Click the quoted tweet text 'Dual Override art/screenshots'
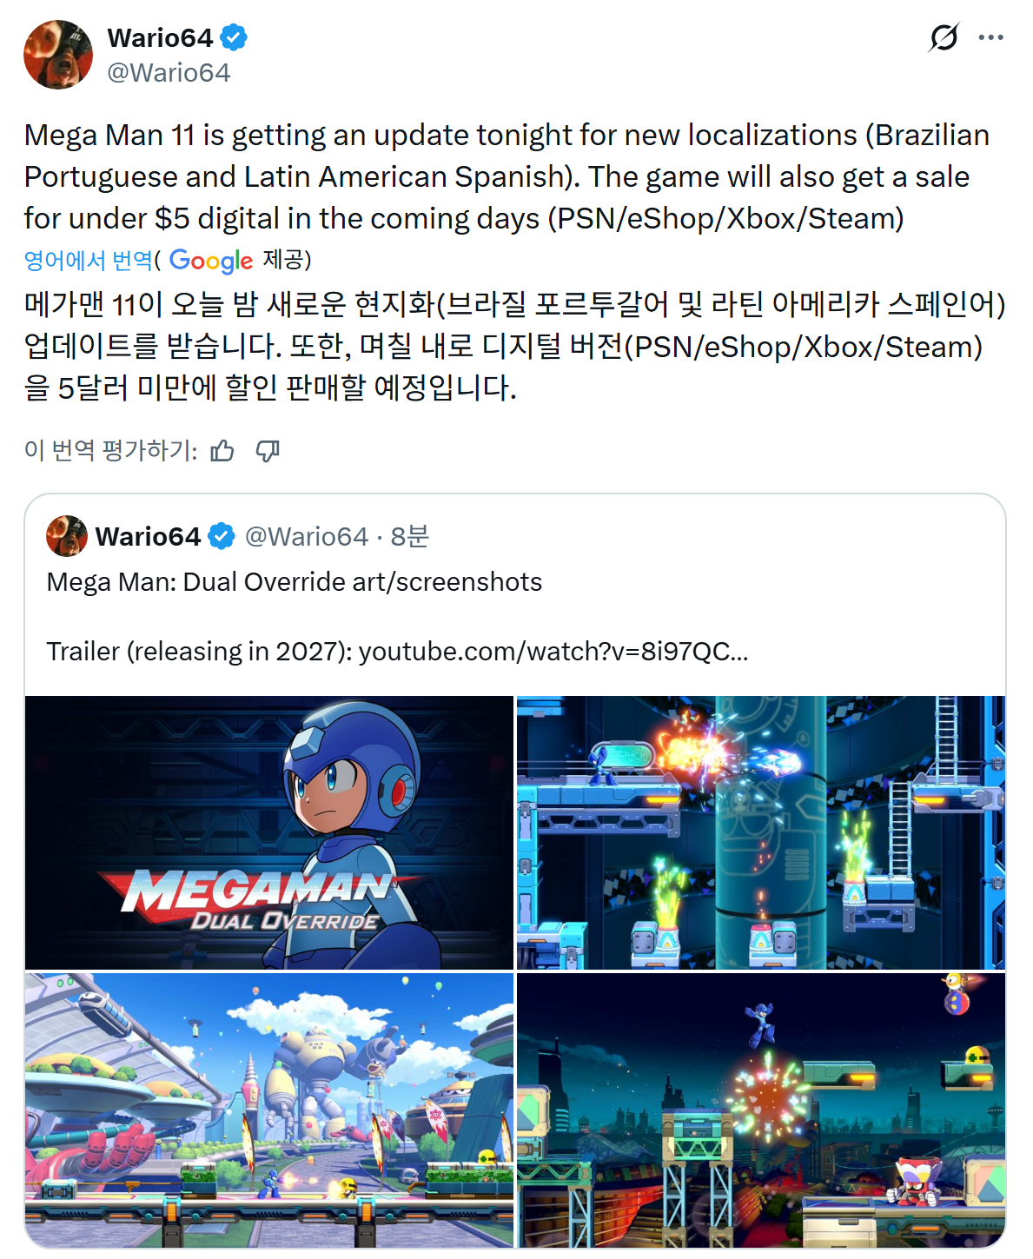The width and height of the screenshot is (1033, 1259). tap(362, 581)
